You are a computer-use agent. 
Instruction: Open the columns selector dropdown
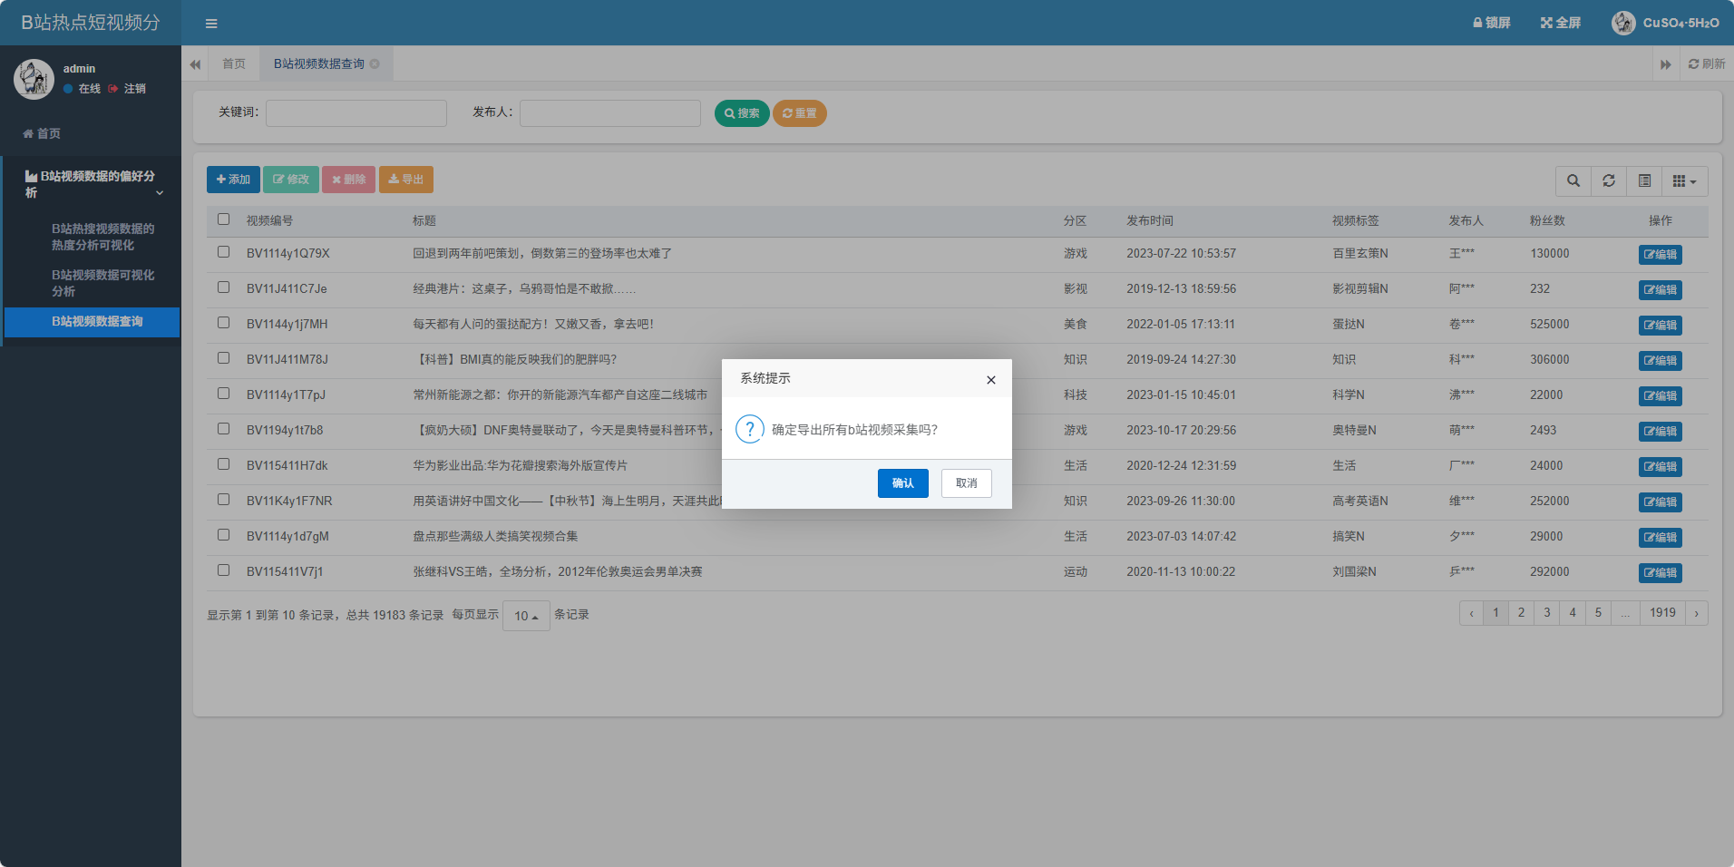pos(1684,181)
